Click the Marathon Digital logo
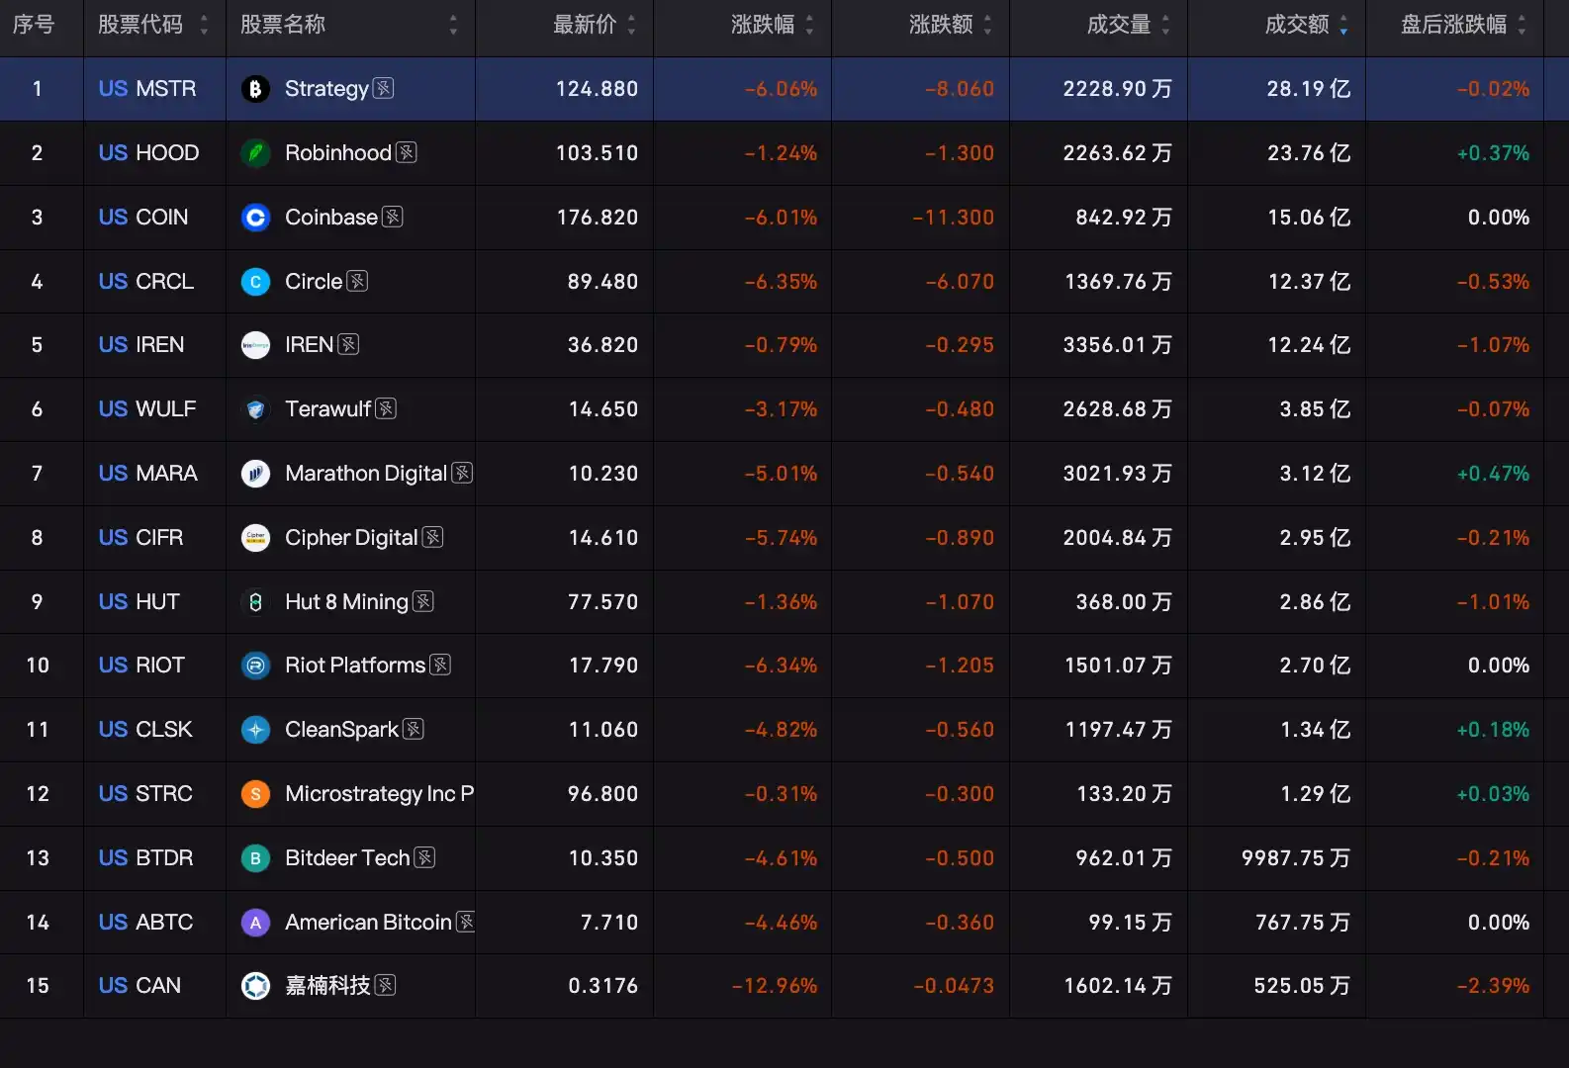 point(255,474)
